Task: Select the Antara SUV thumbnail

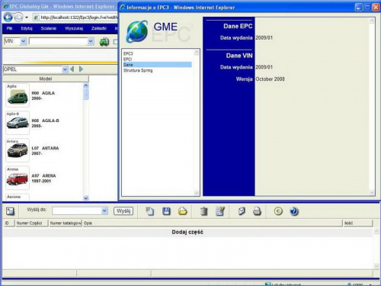Action: click(x=18, y=150)
